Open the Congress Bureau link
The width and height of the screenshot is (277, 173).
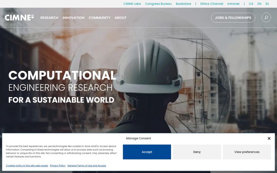coord(158,4)
